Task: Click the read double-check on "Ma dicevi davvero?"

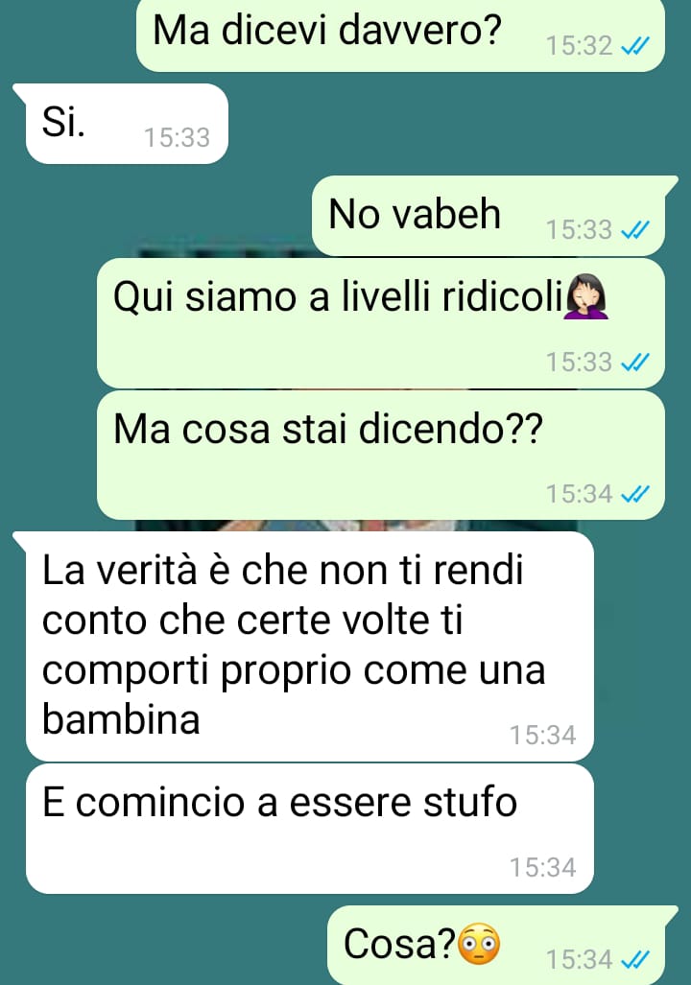Action: 635,46
